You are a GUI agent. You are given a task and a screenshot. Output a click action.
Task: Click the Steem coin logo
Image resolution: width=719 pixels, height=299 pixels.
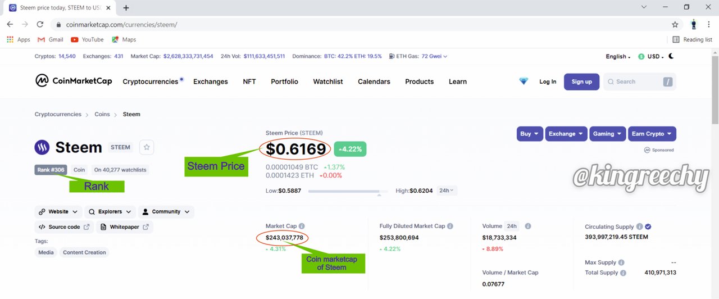coord(42,147)
